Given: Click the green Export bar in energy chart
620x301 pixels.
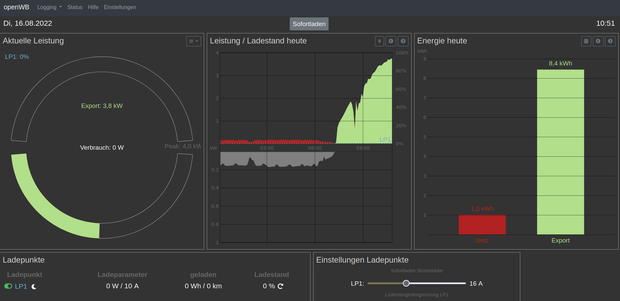Looking at the screenshot, I should tap(560, 152).
